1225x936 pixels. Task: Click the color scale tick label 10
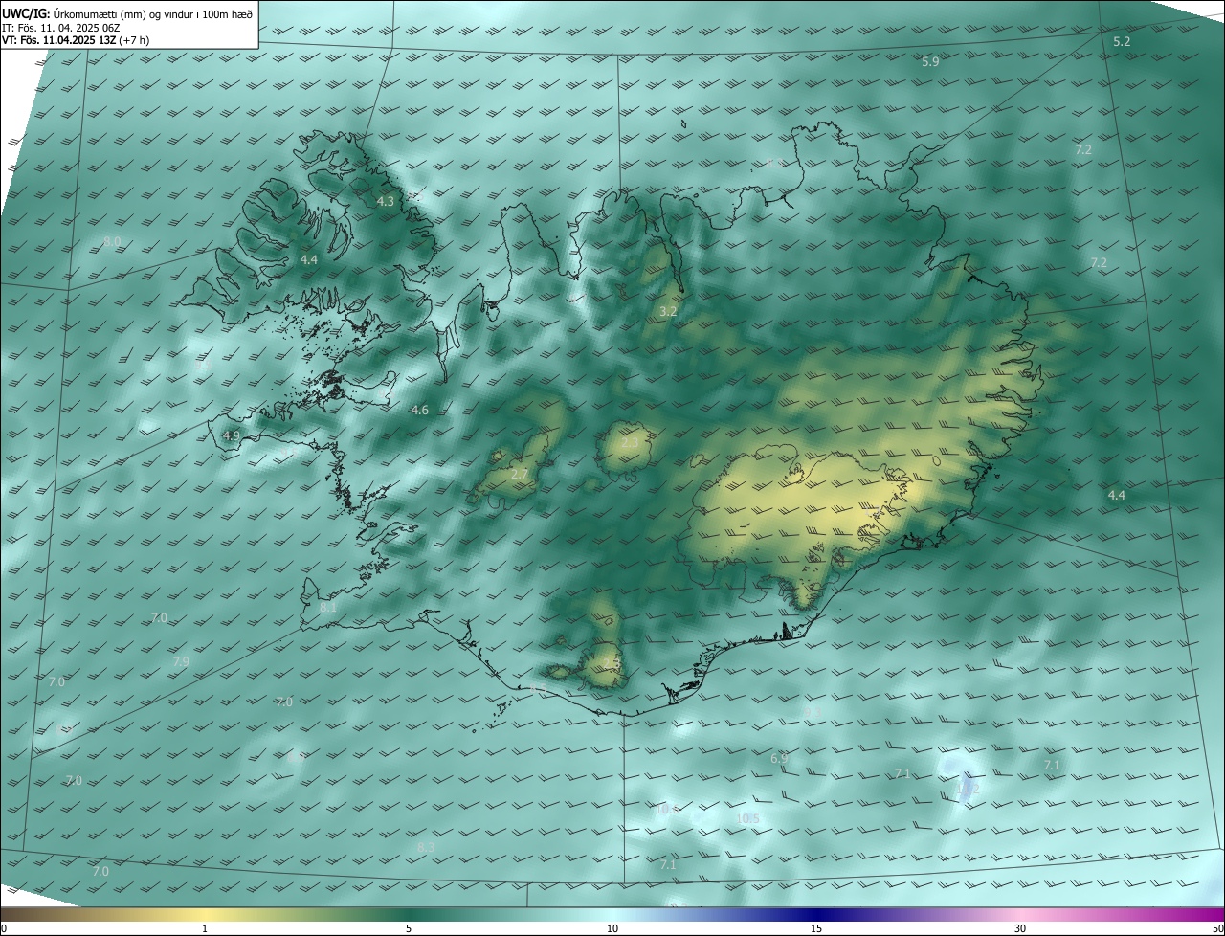[x=612, y=929]
